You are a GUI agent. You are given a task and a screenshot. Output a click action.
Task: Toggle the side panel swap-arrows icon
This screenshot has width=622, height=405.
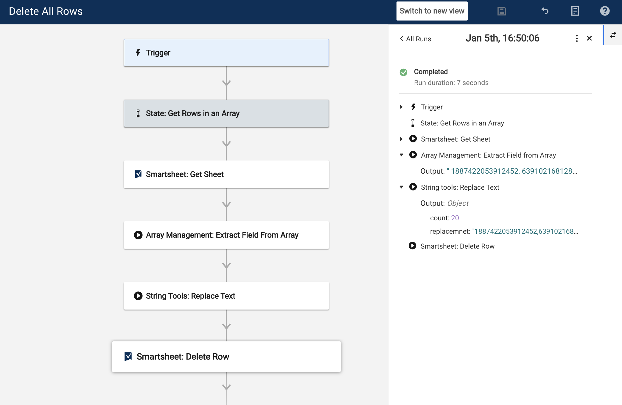click(x=613, y=35)
